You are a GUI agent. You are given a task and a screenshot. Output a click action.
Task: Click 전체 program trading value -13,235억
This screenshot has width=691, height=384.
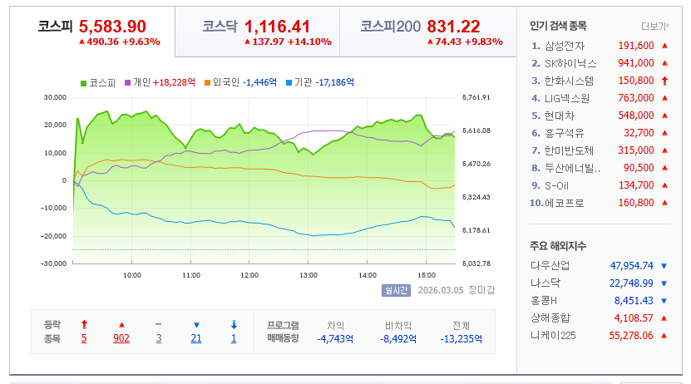(461, 339)
